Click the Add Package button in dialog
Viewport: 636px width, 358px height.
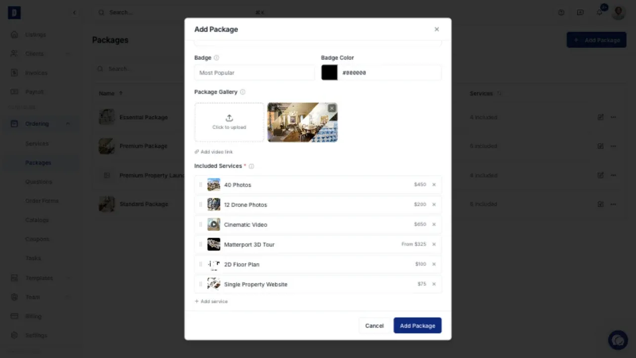point(417,326)
